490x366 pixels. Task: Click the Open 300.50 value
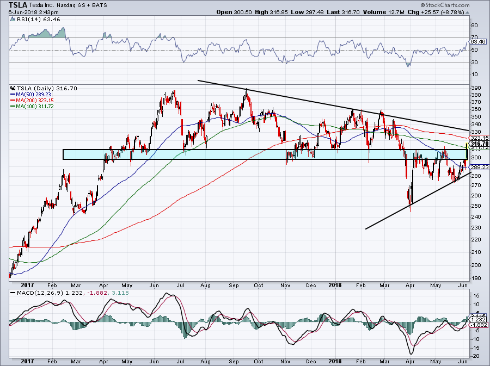235,12
